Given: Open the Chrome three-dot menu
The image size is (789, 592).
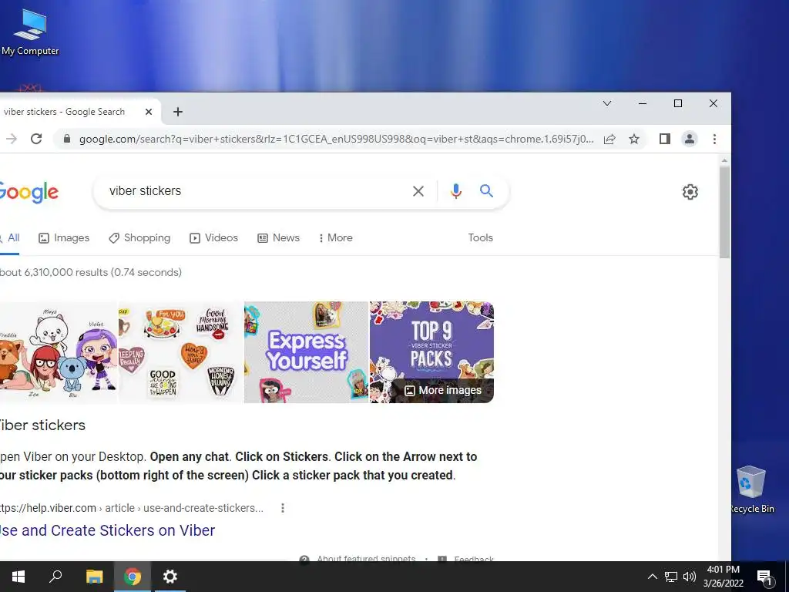Looking at the screenshot, I should pos(714,139).
